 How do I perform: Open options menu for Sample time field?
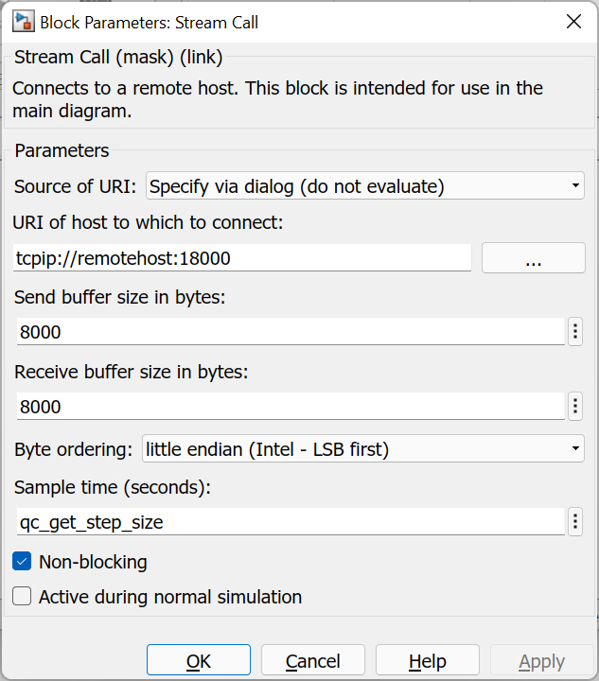[x=575, y=521]
